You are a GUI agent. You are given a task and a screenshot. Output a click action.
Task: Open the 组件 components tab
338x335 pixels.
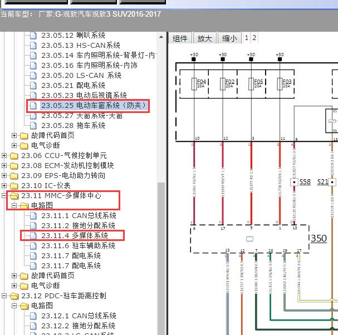click(x=180, y=38)
